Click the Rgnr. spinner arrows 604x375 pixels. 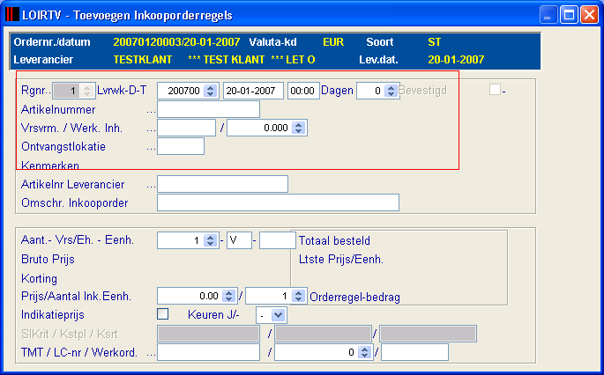click(87, 91)
